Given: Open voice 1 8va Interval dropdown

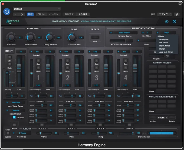Looking at the screenshot, I should pos(36,52).
